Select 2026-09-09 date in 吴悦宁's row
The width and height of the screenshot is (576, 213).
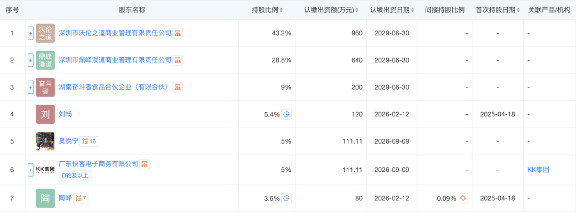click(391, 141)
